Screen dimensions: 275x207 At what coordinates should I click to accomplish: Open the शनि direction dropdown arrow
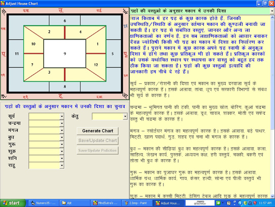coord(62,158)
